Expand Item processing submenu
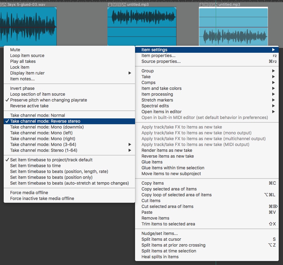The height and width of the screenshot is (265, 283). 207,94
